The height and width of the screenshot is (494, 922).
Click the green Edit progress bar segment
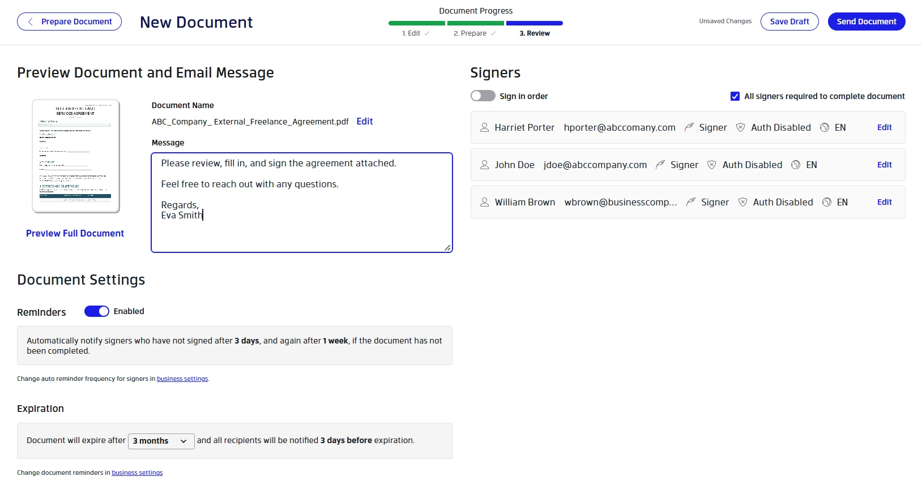point(417,23)
